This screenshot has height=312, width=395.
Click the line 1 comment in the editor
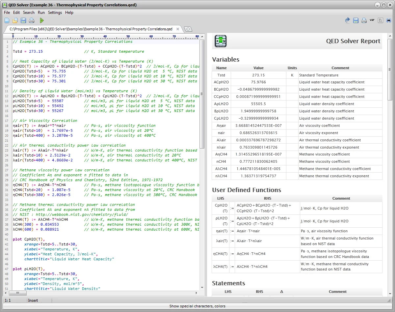72,42
